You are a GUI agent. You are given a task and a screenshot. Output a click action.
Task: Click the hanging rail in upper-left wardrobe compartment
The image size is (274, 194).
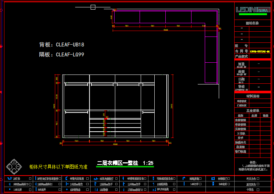pos(76,85)
